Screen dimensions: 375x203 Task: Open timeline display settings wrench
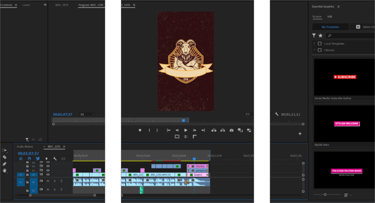tap(55, 159)
